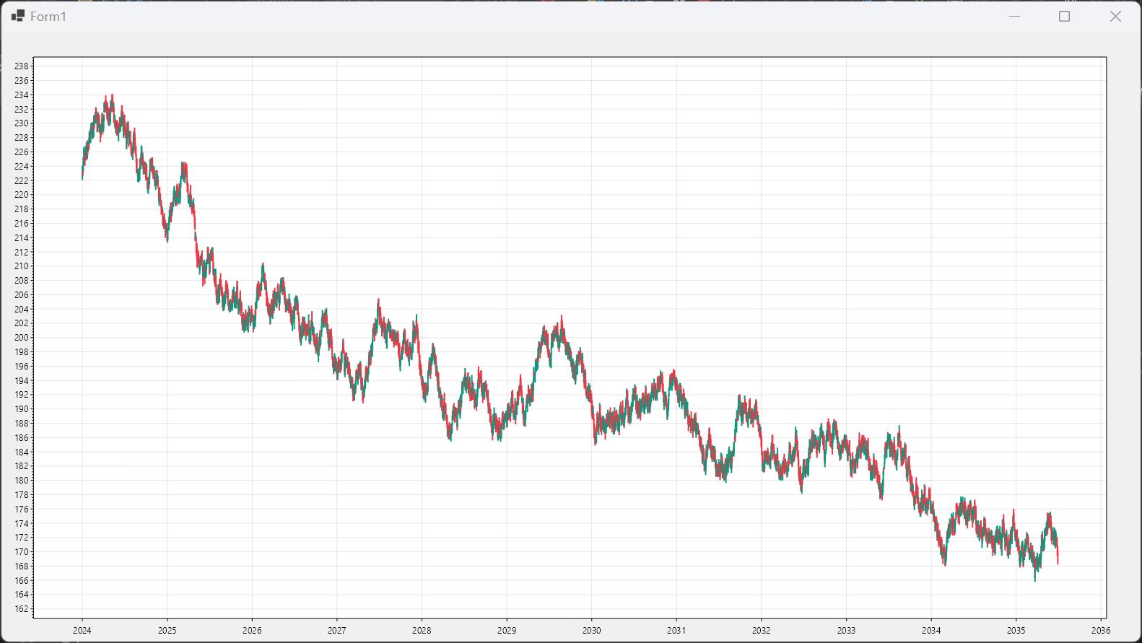Click the 2028 year label
1142x643 pixels.
[x=422, y=630]
